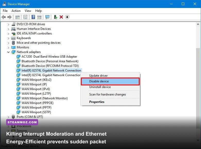Open Properties from the context menu
The image size is (201, 149).
pyautogui.click(x=110, y=102)
